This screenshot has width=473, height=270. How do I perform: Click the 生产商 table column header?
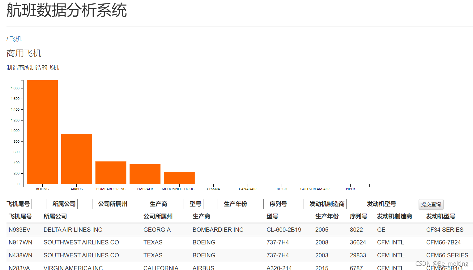click(x=201, y=216)
